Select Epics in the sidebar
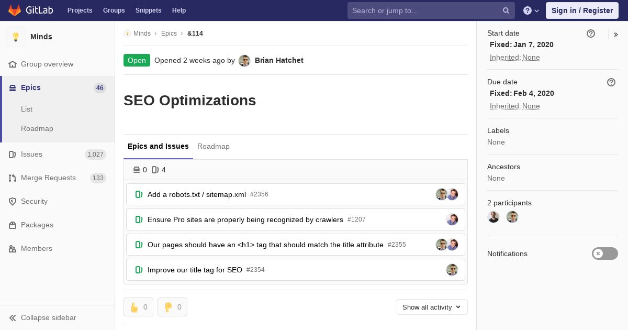628x330 pixels. coord(31,87)
